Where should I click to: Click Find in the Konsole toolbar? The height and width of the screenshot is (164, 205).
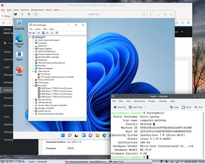[199, 107]
